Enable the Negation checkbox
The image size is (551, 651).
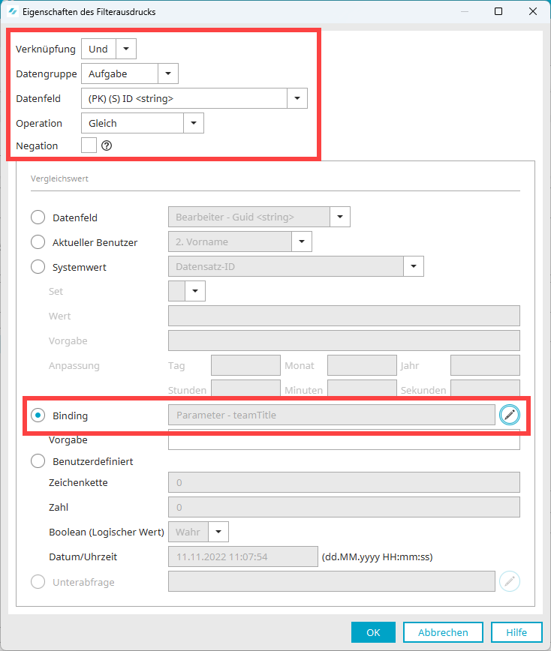click(x=89, y=145)
